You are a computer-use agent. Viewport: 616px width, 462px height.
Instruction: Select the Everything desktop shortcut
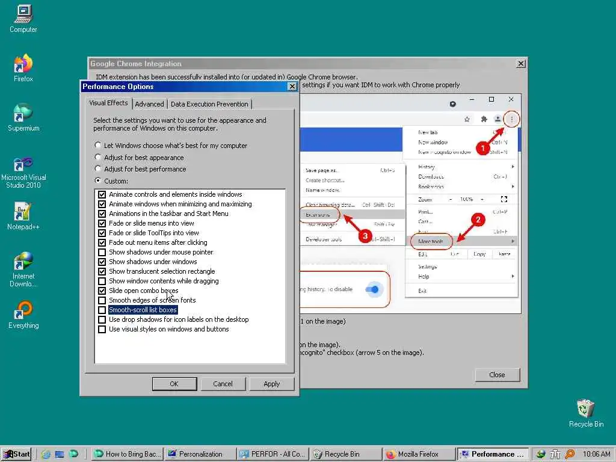(23, 315)
